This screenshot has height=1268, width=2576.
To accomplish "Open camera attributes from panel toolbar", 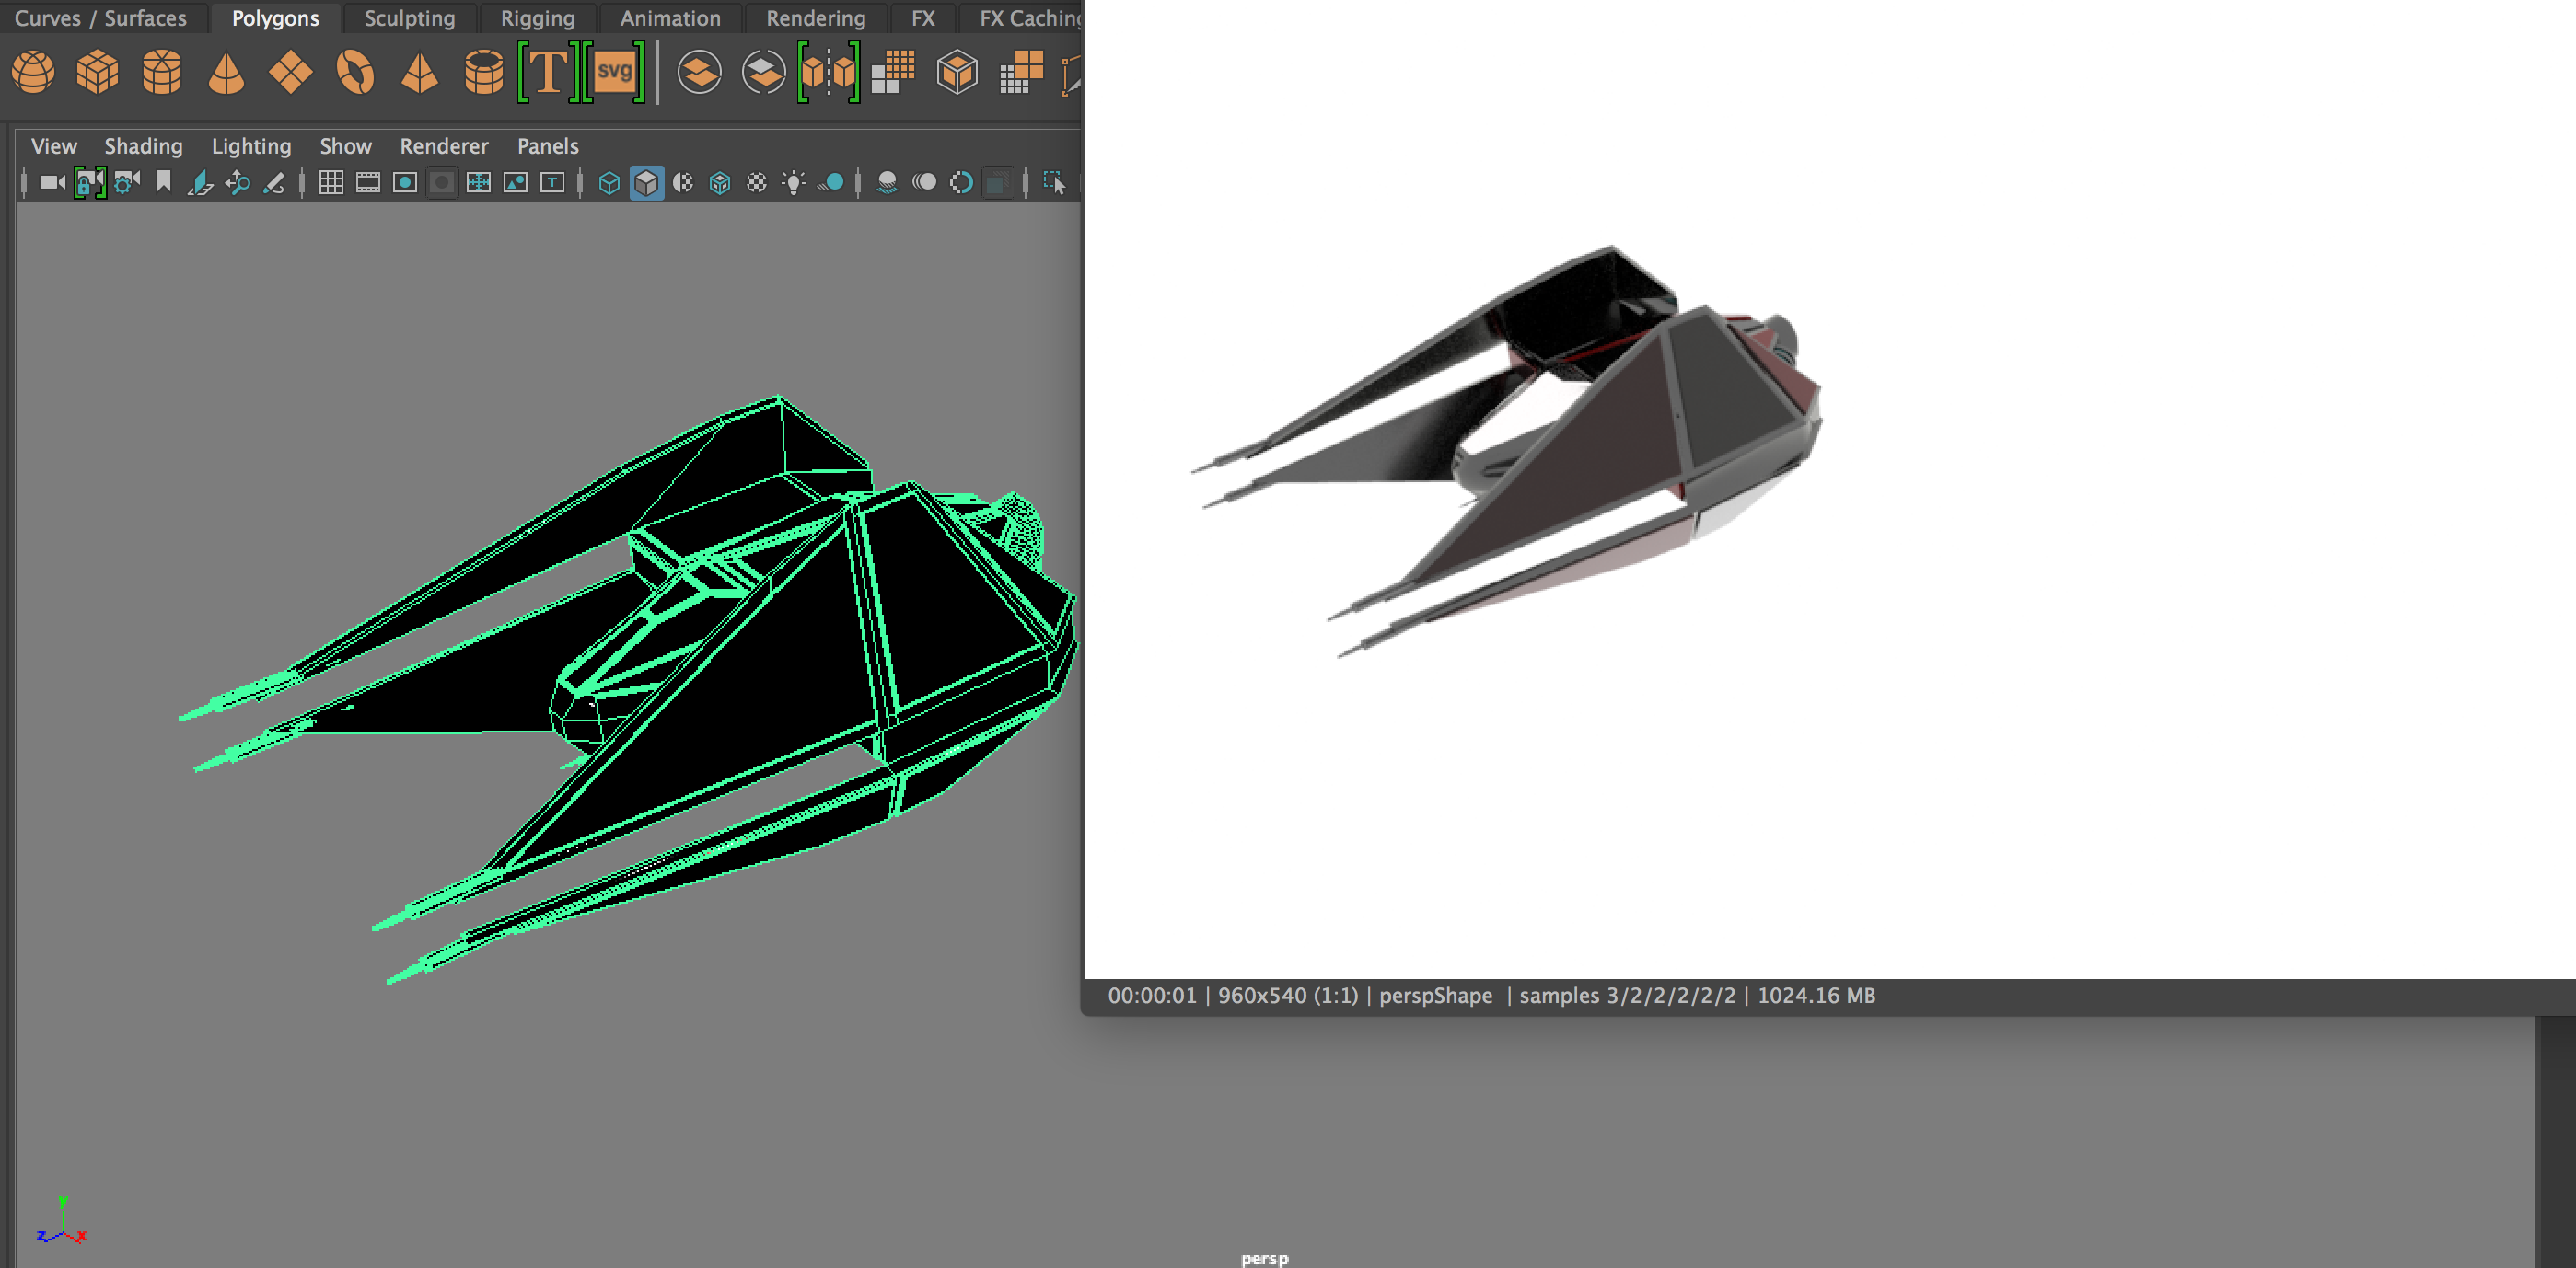I will 126,183.
